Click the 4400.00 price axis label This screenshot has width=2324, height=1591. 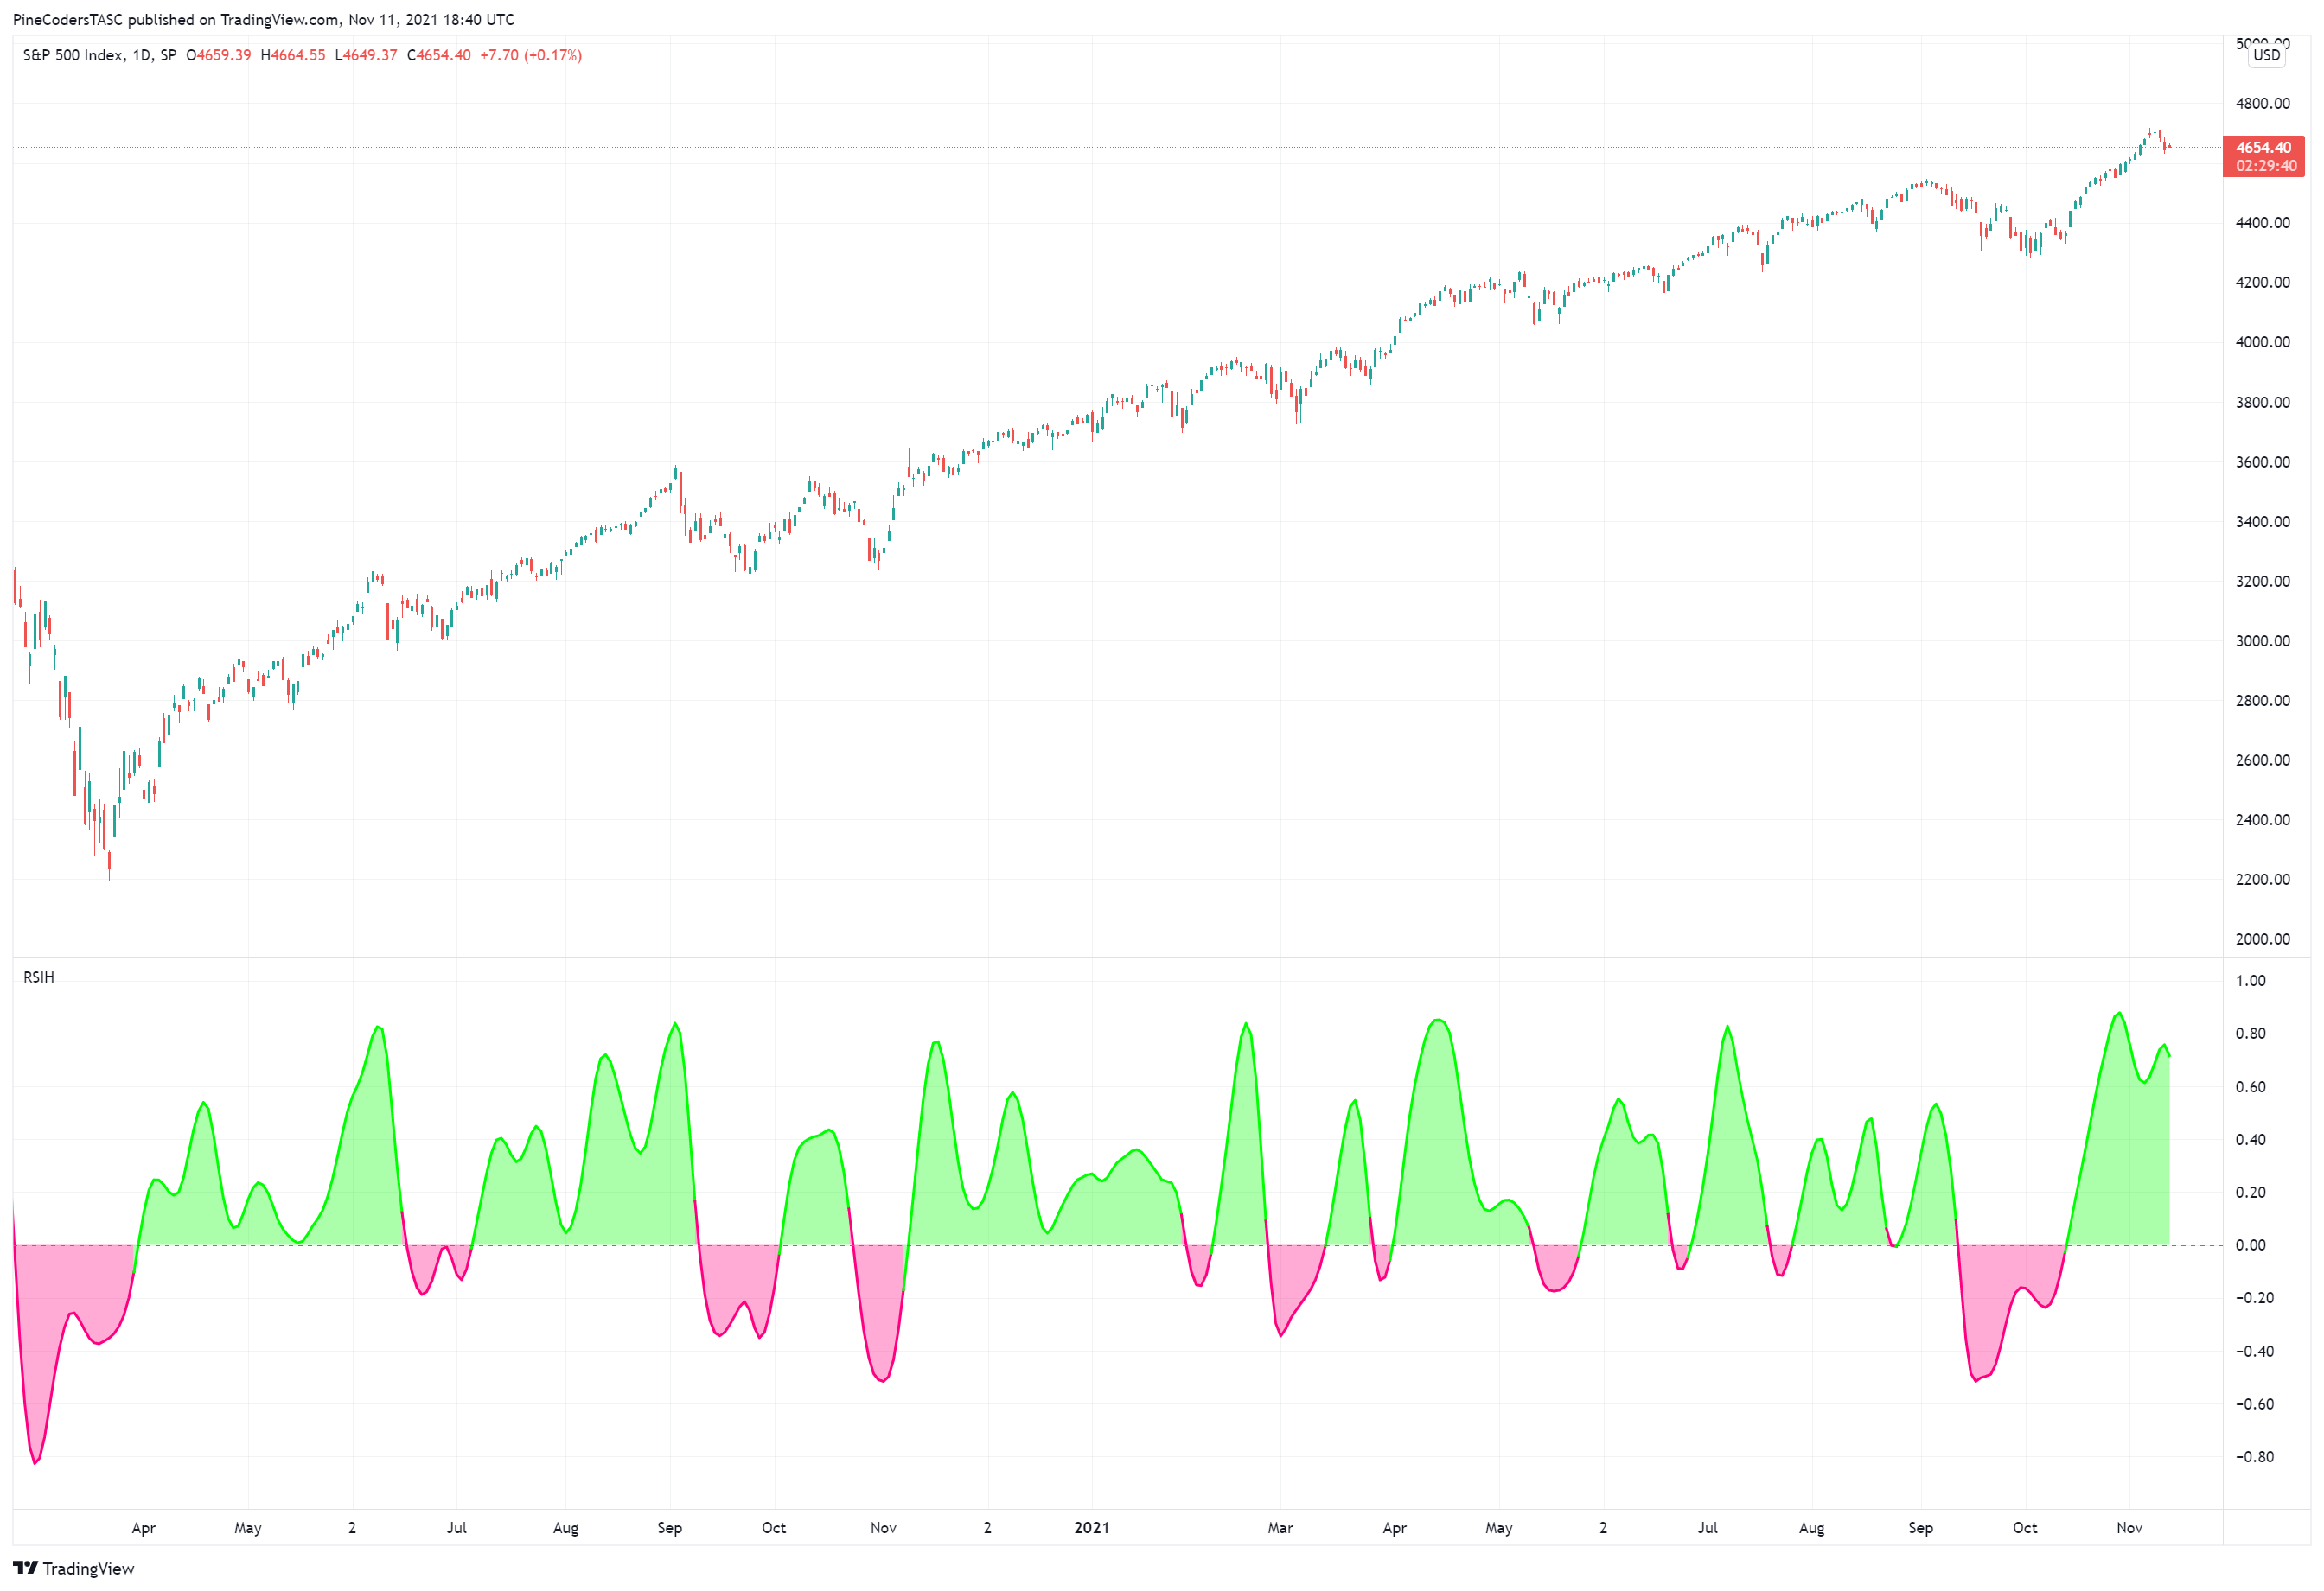pos(2262,223)
